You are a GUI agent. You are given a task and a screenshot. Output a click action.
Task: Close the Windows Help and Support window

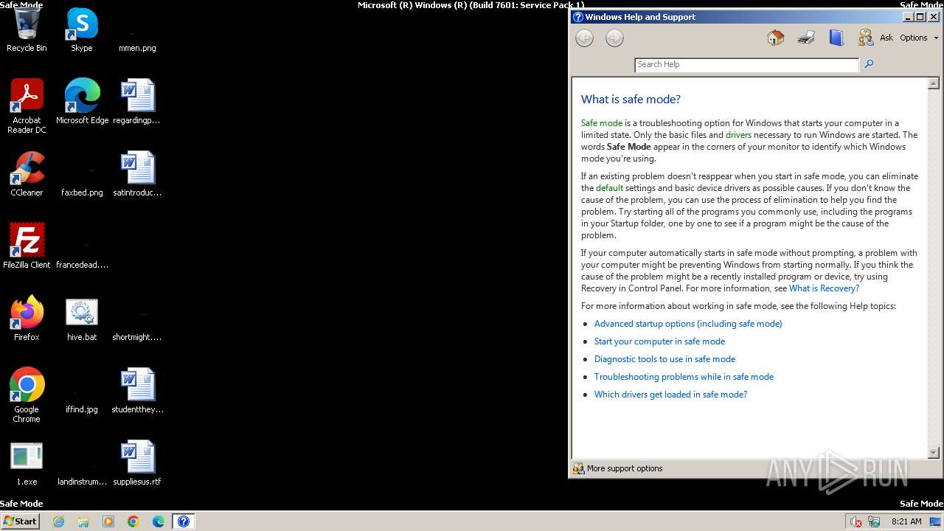click(x=933, y=16)
